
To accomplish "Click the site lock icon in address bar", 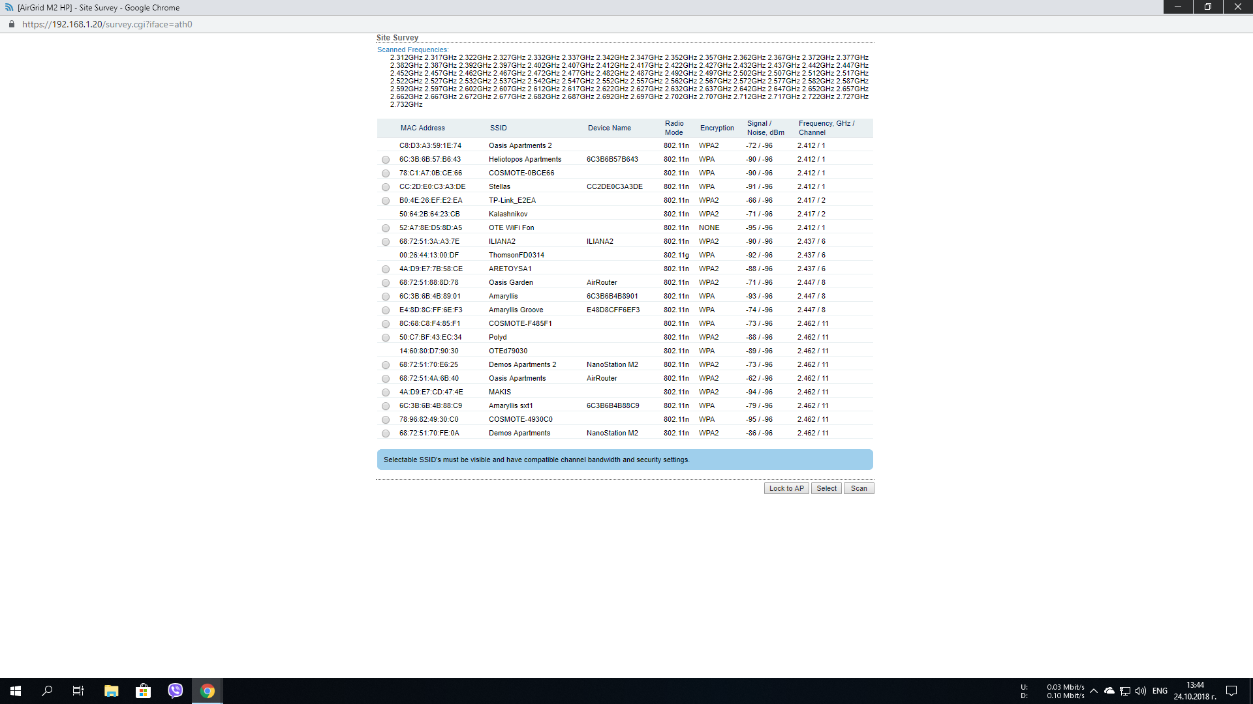I will click(12, 24).
